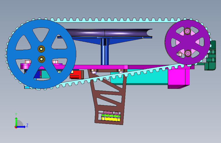Click lower hub bolt on blue wheel
221x143 pixels.
coord(42,59)
